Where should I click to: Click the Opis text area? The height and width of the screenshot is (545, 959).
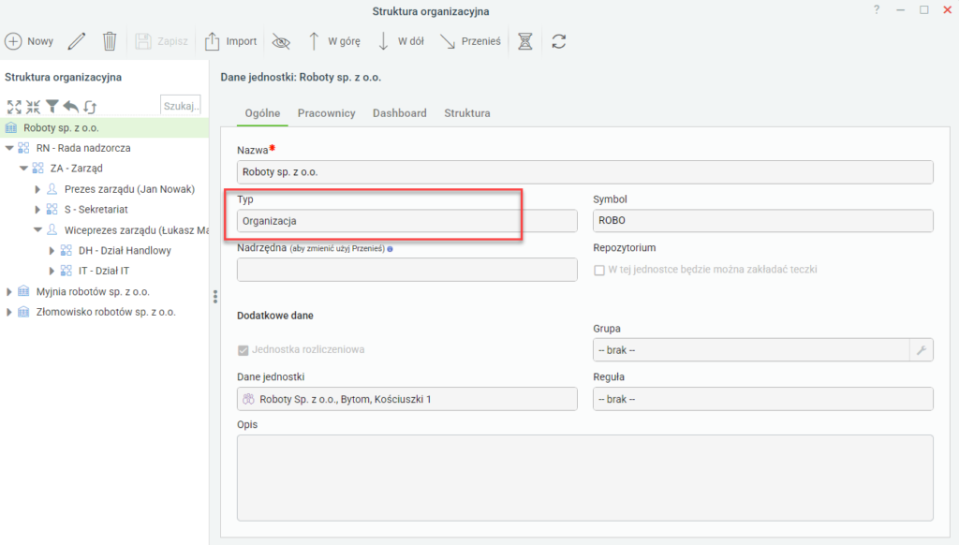pyautogui.click(x=584, y=478)
